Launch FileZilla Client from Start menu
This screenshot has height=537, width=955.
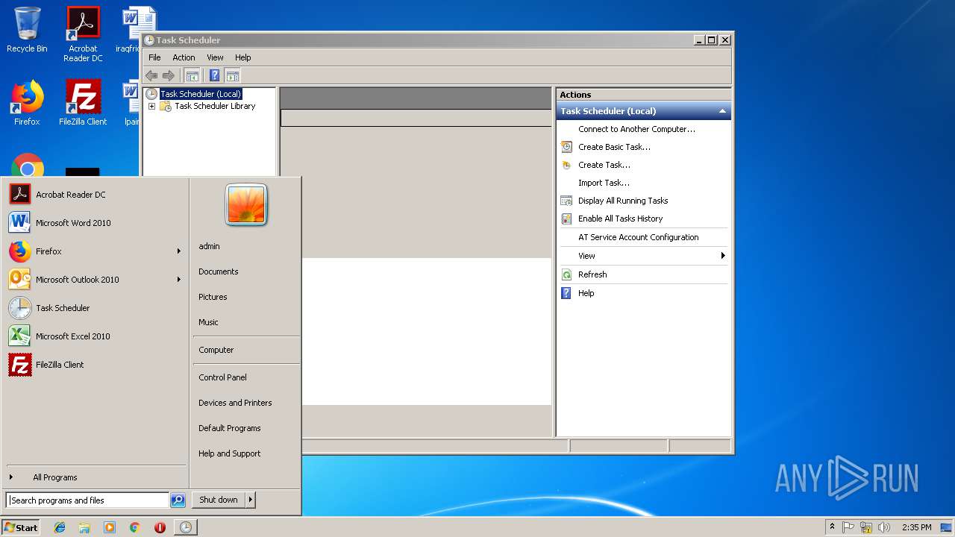coord(95,365)
